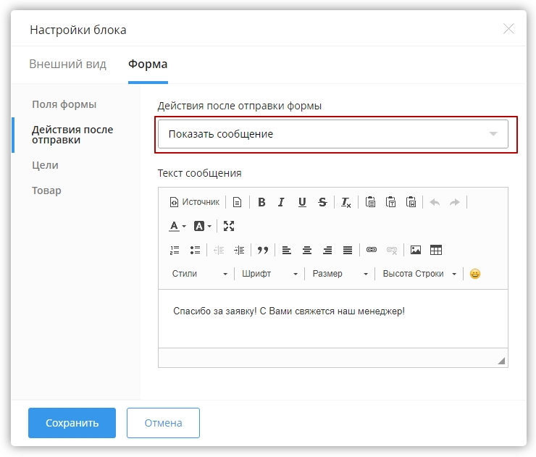
Task: Toggle Underline formatting in editor
Action: point(302,203)
